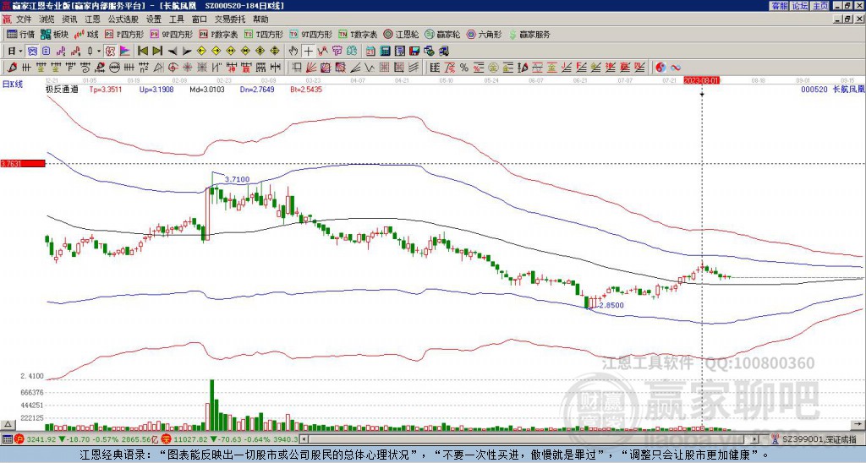The height and width of the screenshot is (463, 866).
Task: Open the 江恩 menu
Action: [92, 19]
